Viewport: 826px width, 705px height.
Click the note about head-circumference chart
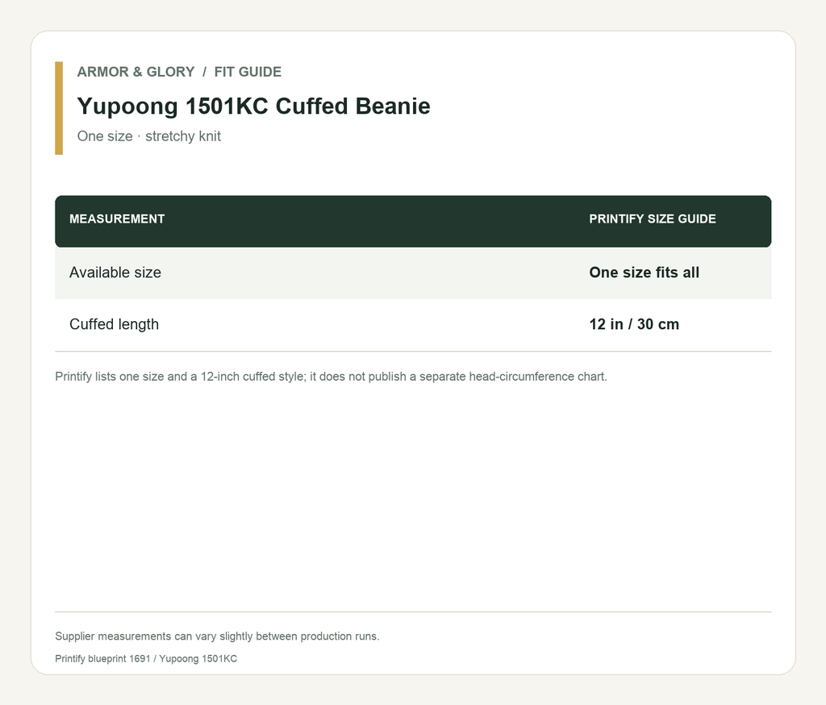point(331,377)
